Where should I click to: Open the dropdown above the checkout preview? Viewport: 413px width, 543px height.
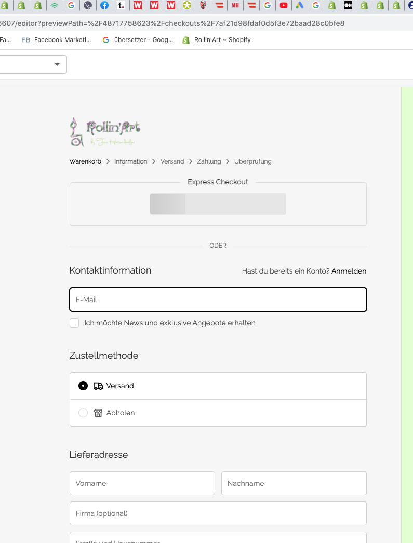coord(33,64)
